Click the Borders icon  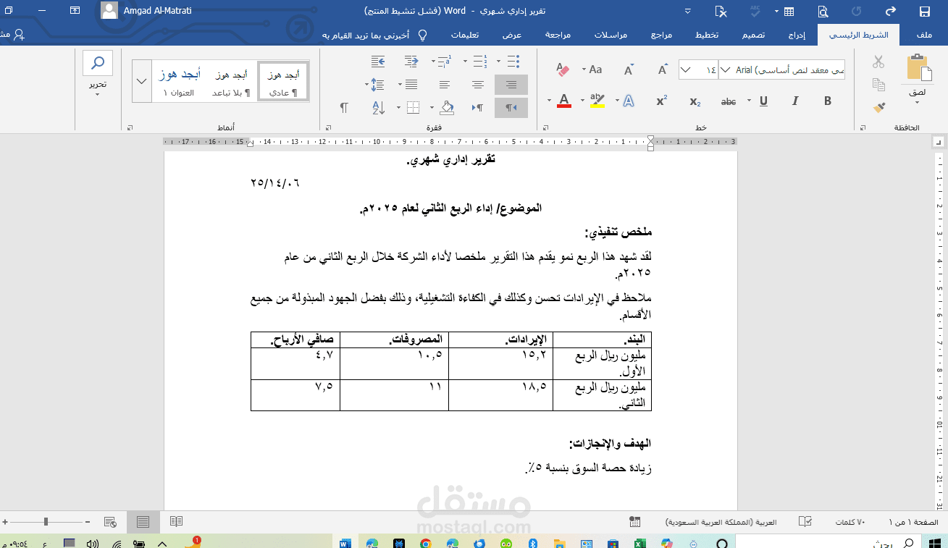(413, 108)
